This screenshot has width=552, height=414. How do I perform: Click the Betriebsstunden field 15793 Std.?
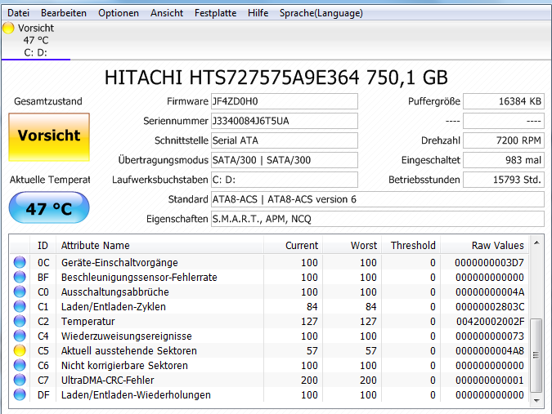coord(504,180)
